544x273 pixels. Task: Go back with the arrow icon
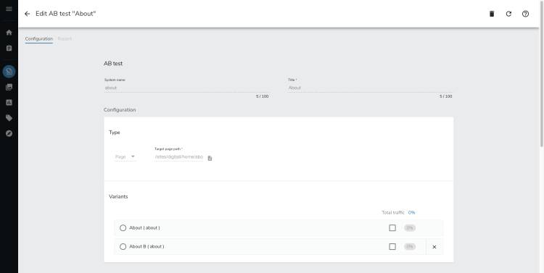point(27,14)
